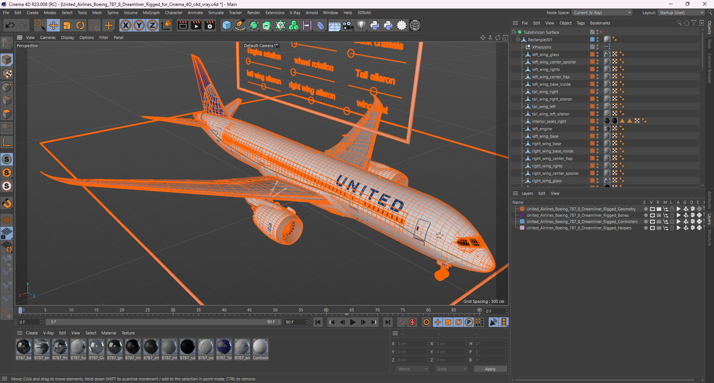Open the Layers panel hamburger menu
Image resolution: width=714 pixels, height=383 pixels.
(515, 193)
